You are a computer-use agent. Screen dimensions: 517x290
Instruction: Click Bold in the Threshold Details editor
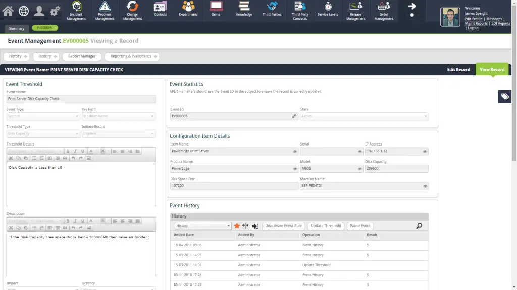point(68,151)
